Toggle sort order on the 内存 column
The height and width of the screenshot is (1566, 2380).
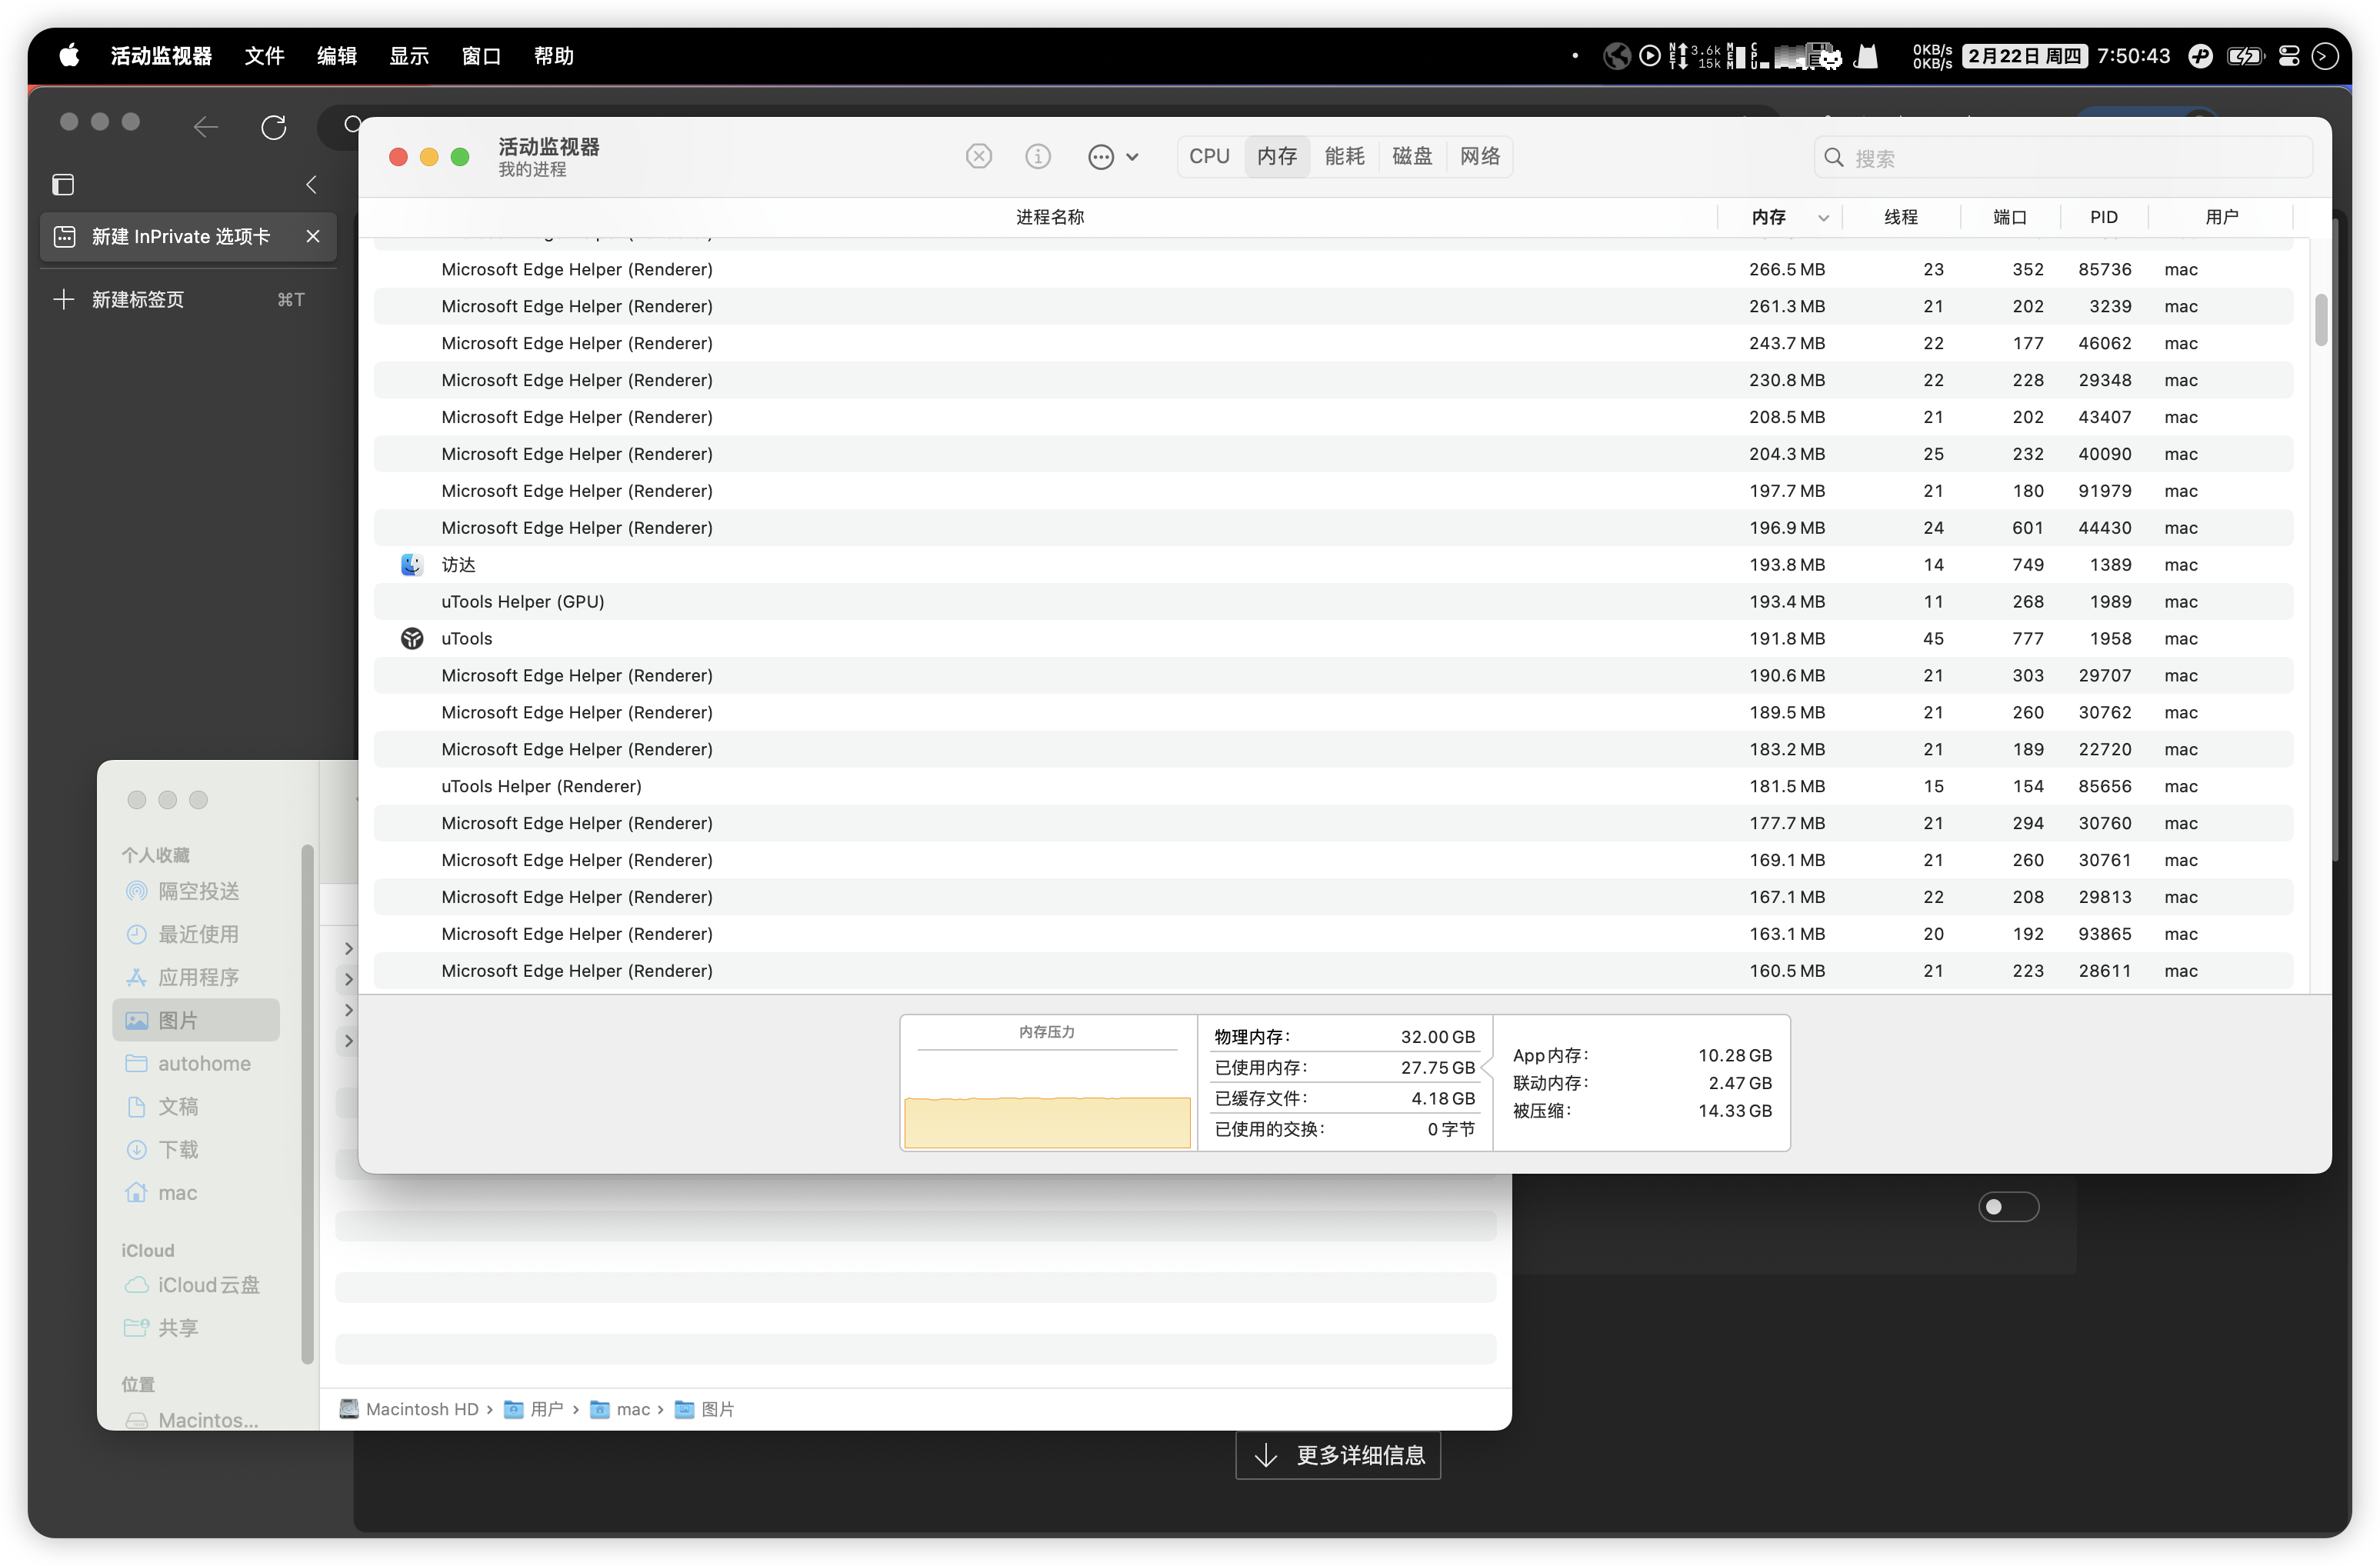tap(1780, 217)
